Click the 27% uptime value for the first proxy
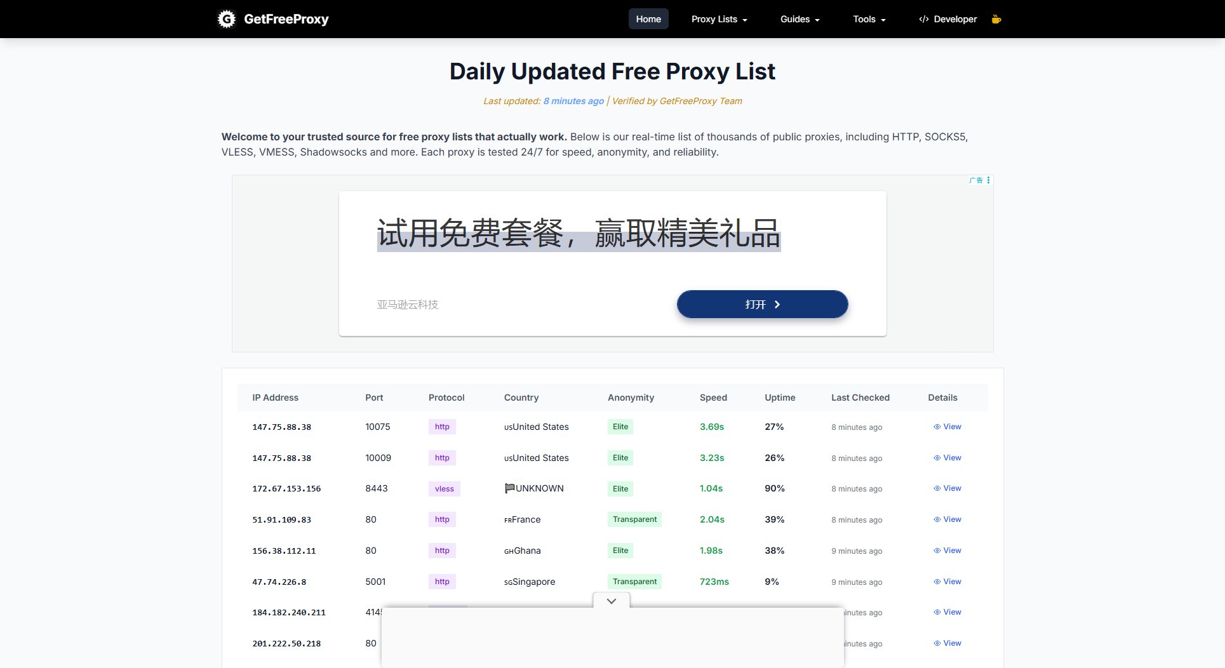The image size is (1225, 668). coord(774,427)
